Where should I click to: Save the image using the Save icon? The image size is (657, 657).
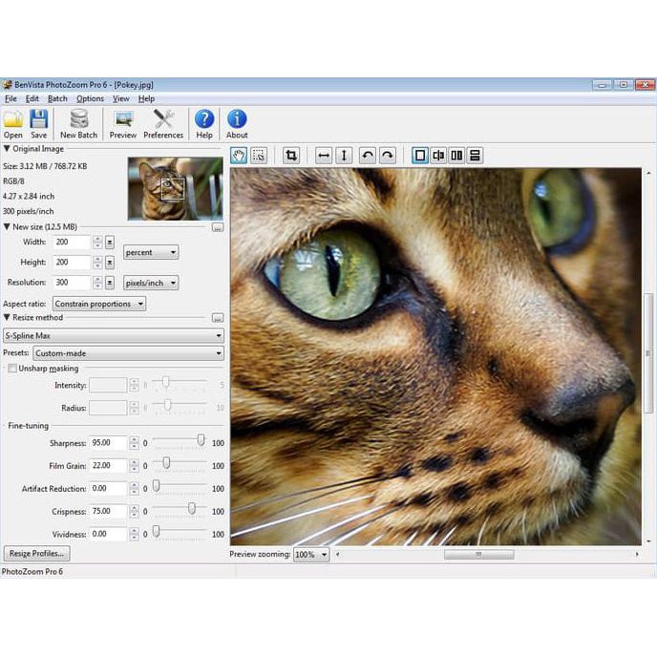[38, 124]
